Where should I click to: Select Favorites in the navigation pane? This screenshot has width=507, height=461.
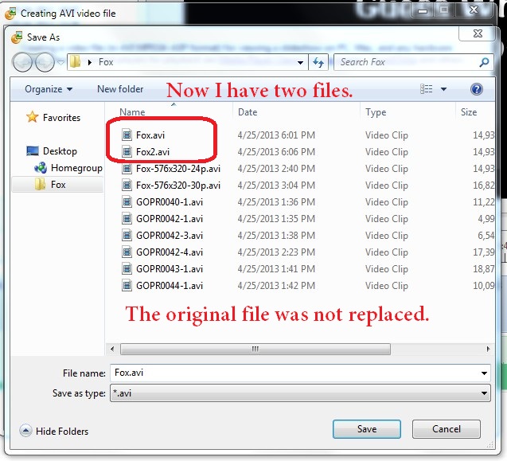click(61, 118)
